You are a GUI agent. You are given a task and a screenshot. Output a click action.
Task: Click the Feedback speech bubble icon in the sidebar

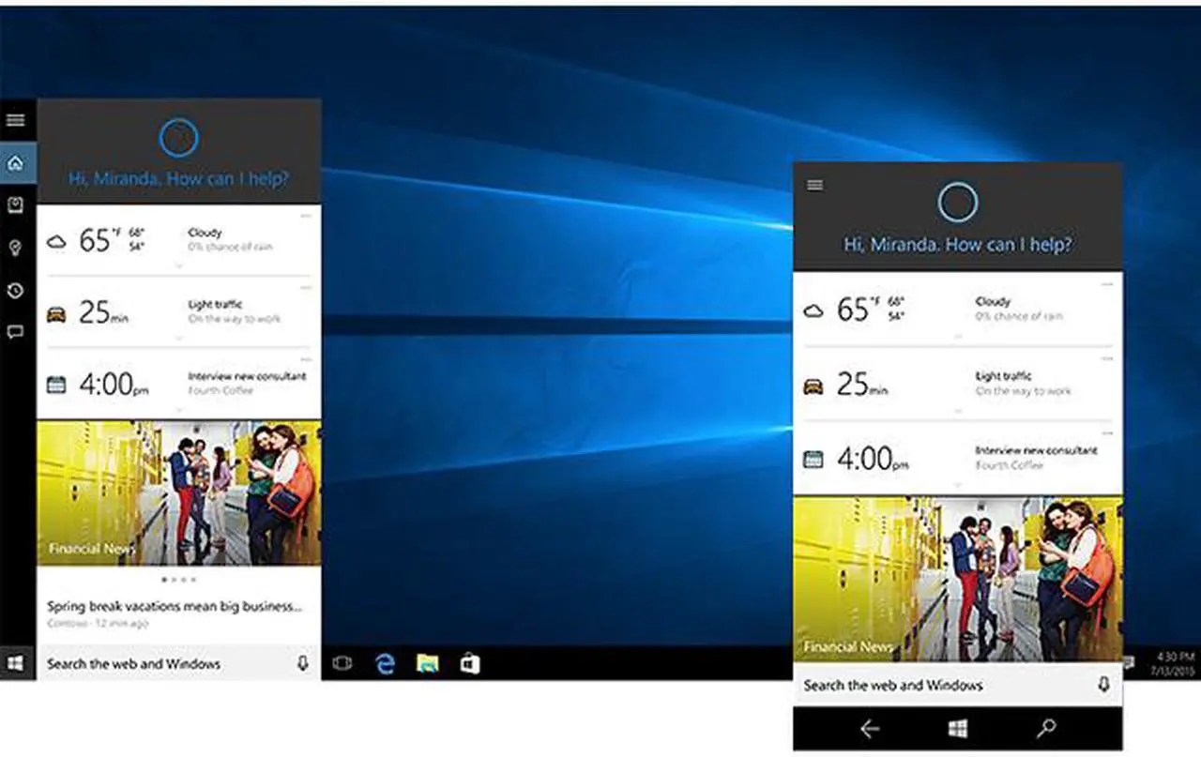15,331
